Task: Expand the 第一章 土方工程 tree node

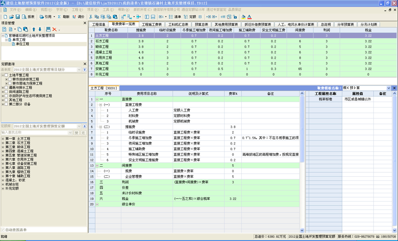Action: 2,138
